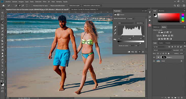186x99 pixels.
Task: Select the Horizontal Type tool
Action: tap(2, 62)
